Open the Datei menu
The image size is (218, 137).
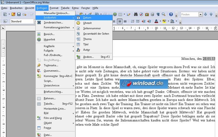pyautogui.click(x=4, y=8)
